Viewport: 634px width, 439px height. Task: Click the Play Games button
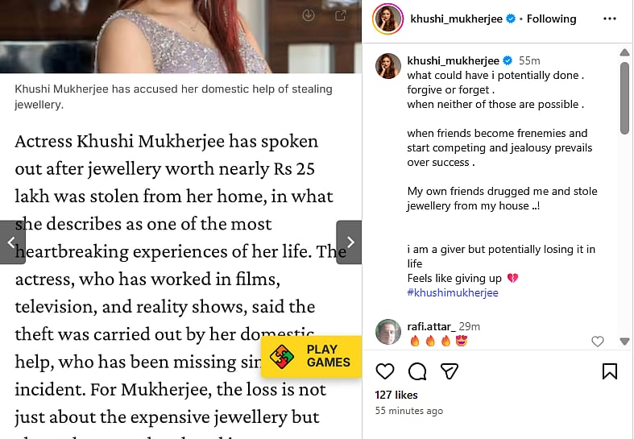[x=311, y=356]
